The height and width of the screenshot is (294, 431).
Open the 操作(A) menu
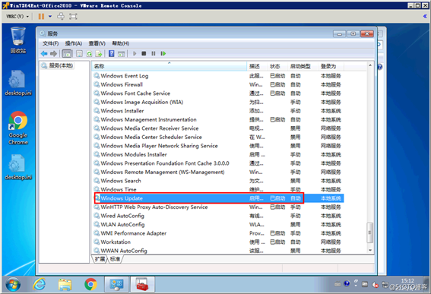[74, 43]
